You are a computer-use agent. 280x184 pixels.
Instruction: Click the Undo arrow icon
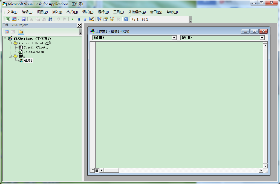pyautogui.click(x=58, y=19)
